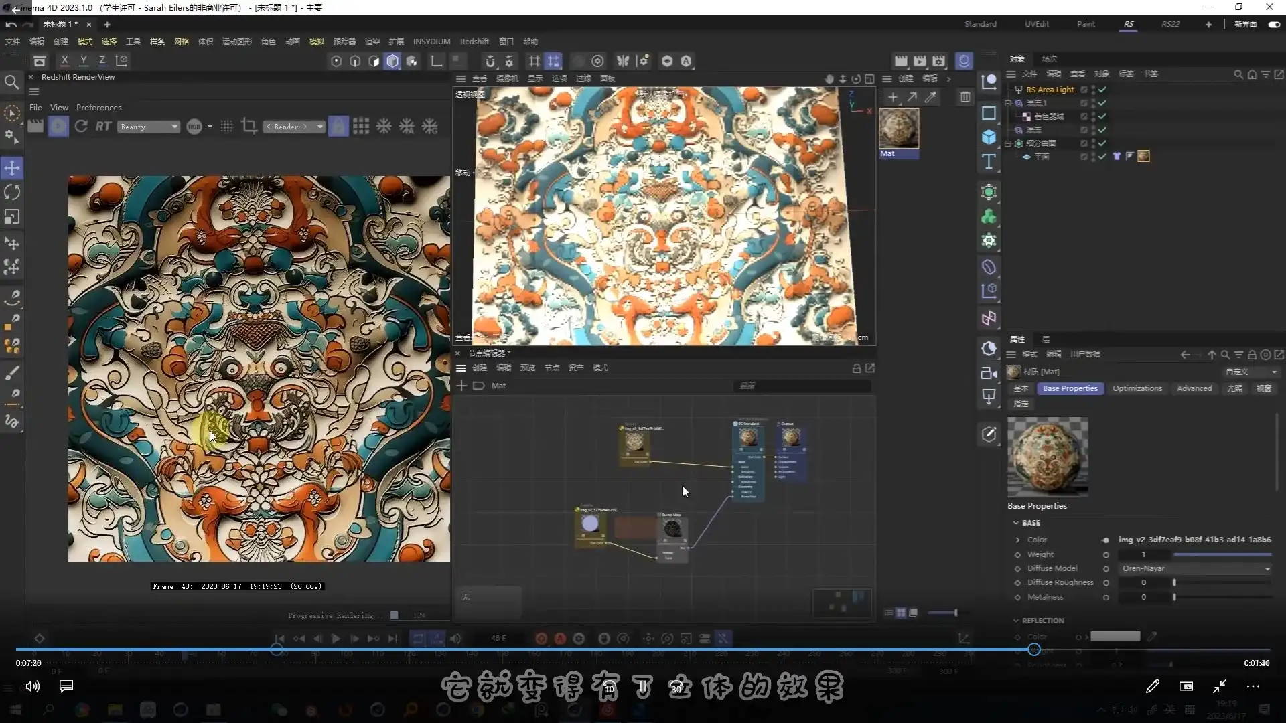This screenshot has width=1286, height=723.
Task: Select the Move tool in left toolbar
Action: click(12, 168)
